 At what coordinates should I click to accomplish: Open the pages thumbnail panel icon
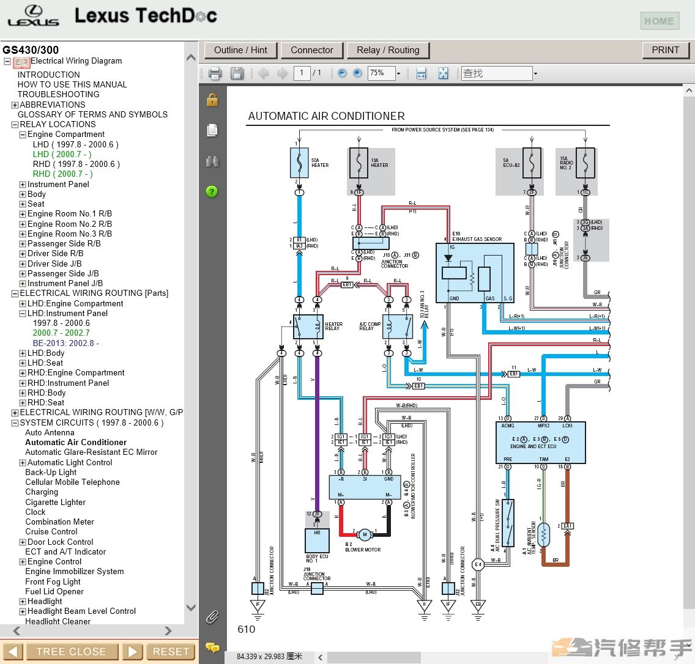(x=212, y=130)
